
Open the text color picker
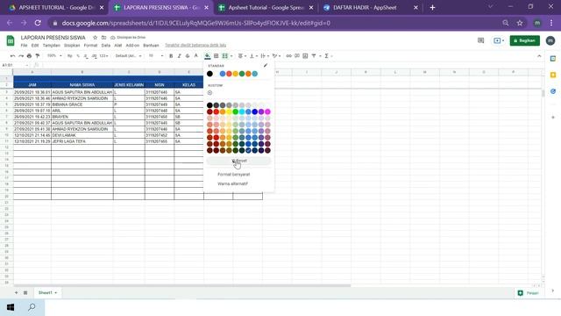click(196, 56)
